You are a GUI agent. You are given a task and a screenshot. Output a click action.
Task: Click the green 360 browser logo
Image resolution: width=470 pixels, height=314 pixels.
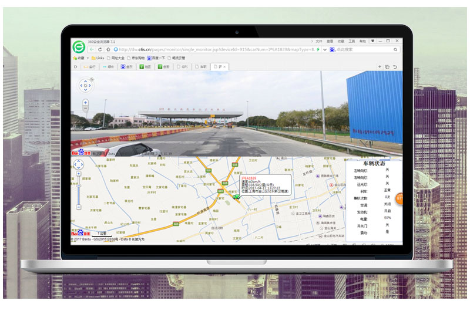(x=78, y=48)
